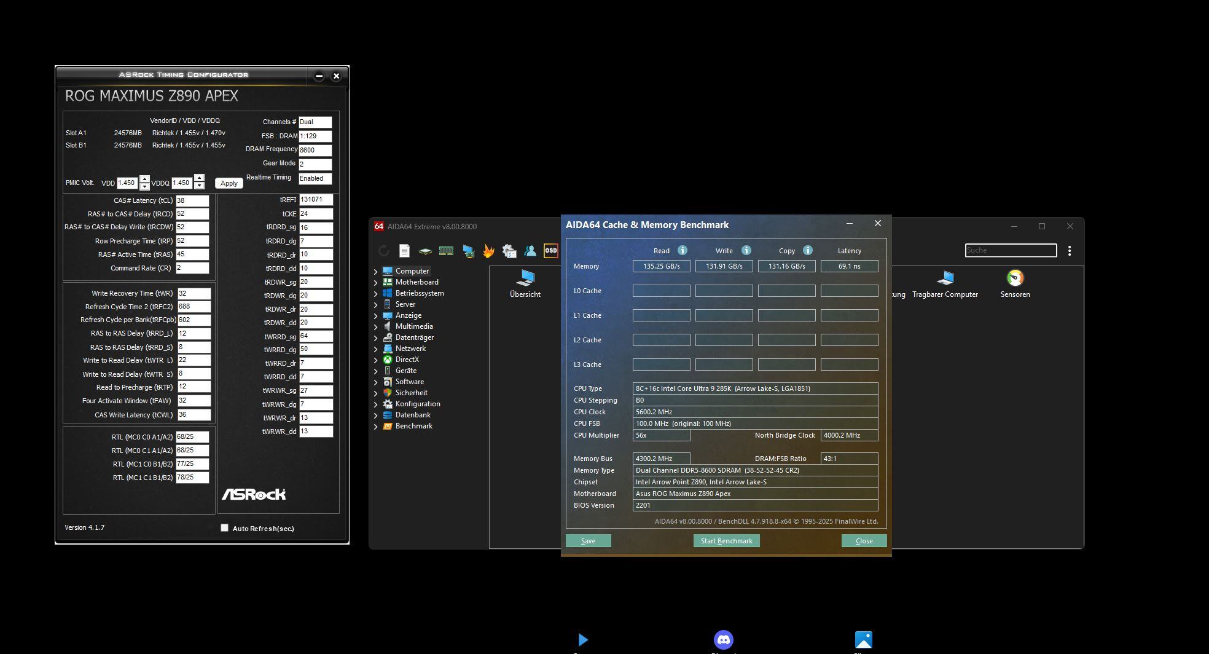Click the CPU chip toolbar icon
The width and height of the screenshot is (1209, 654).
pyautogui.click(x=425, y=251)
